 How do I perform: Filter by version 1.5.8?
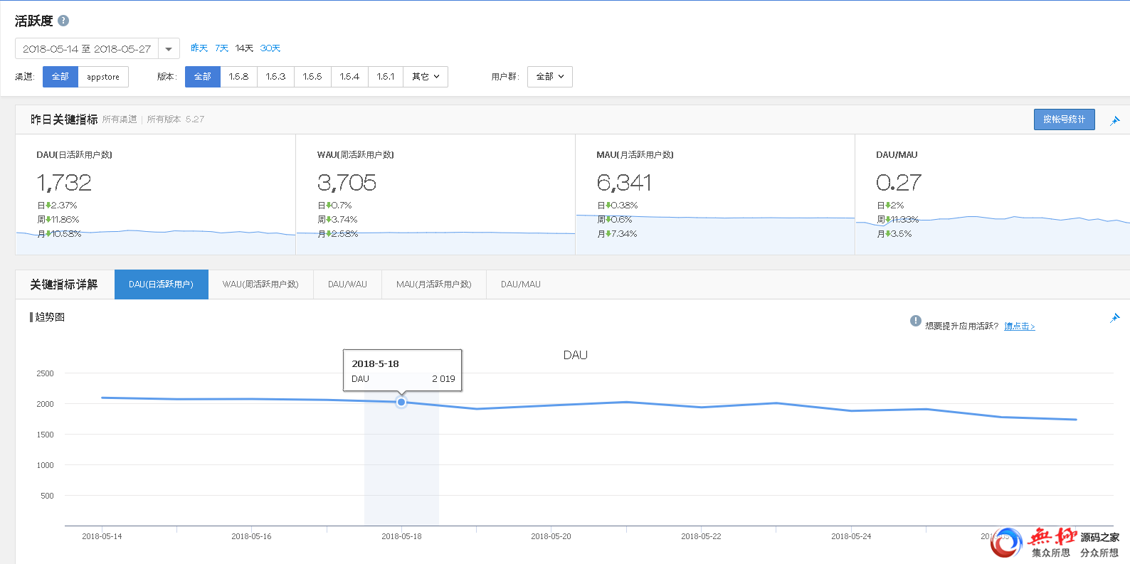(239, 77)
